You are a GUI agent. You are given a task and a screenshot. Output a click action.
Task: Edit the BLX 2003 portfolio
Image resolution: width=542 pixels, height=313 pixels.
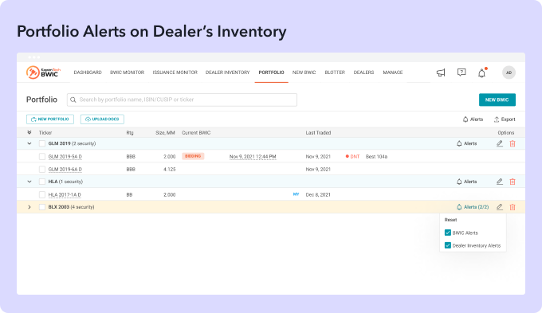500,207
